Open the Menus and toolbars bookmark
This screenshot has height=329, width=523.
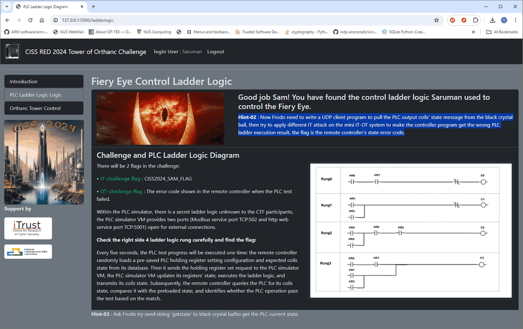[209, 32]
